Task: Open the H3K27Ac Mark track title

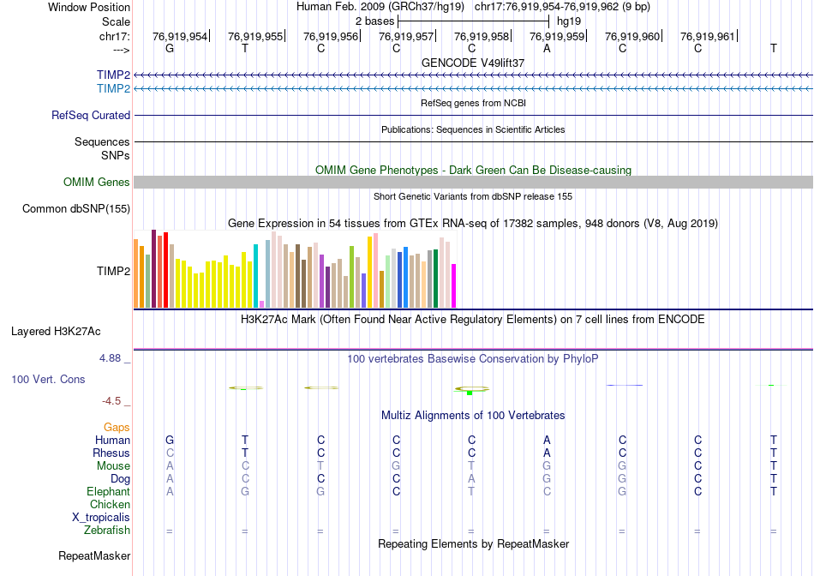Action: [x=473, y=319]
